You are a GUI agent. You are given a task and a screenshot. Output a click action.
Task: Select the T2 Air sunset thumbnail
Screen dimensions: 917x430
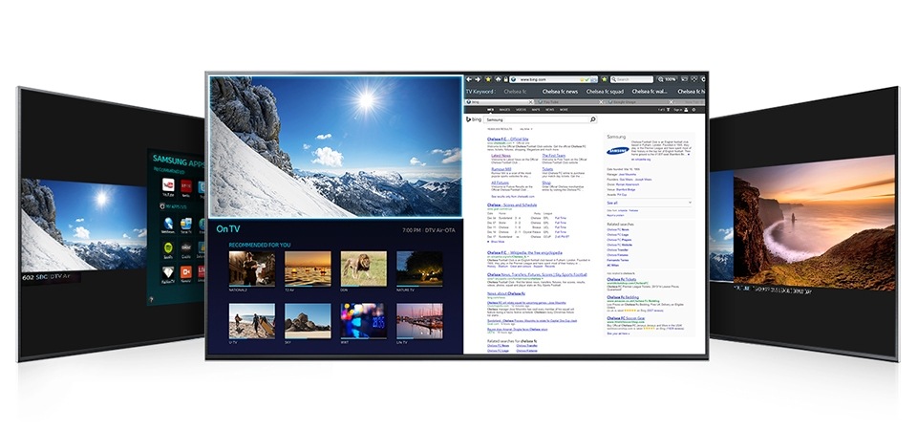(308, 269)
